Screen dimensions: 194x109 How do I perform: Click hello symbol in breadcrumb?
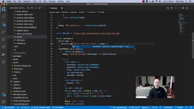[101, 12]
